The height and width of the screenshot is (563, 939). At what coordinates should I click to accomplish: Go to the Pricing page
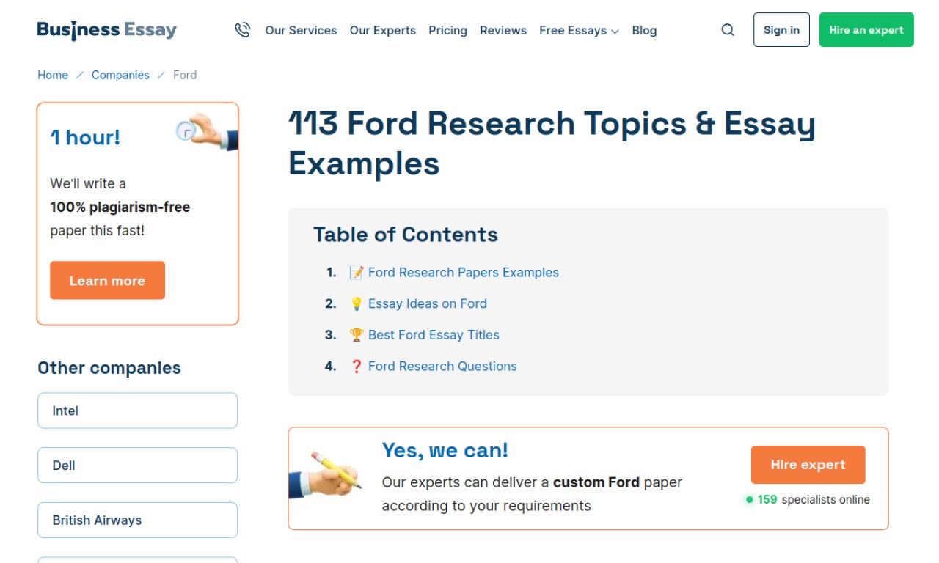point(447,31)
